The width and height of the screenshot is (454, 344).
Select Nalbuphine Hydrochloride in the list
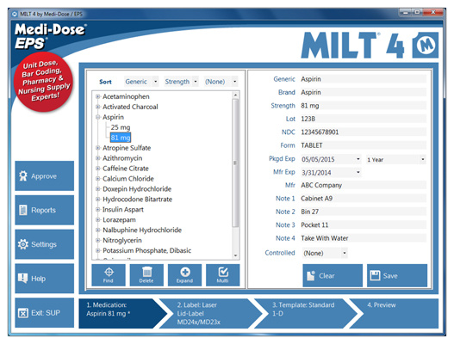pyautogui.click(x=142, y=230)
